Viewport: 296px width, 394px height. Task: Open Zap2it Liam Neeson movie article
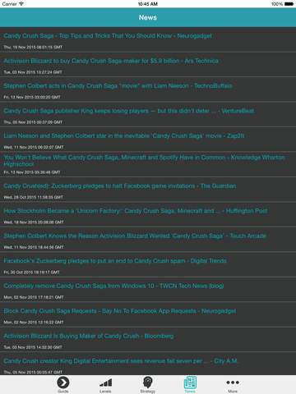click(x=148, y=140)
